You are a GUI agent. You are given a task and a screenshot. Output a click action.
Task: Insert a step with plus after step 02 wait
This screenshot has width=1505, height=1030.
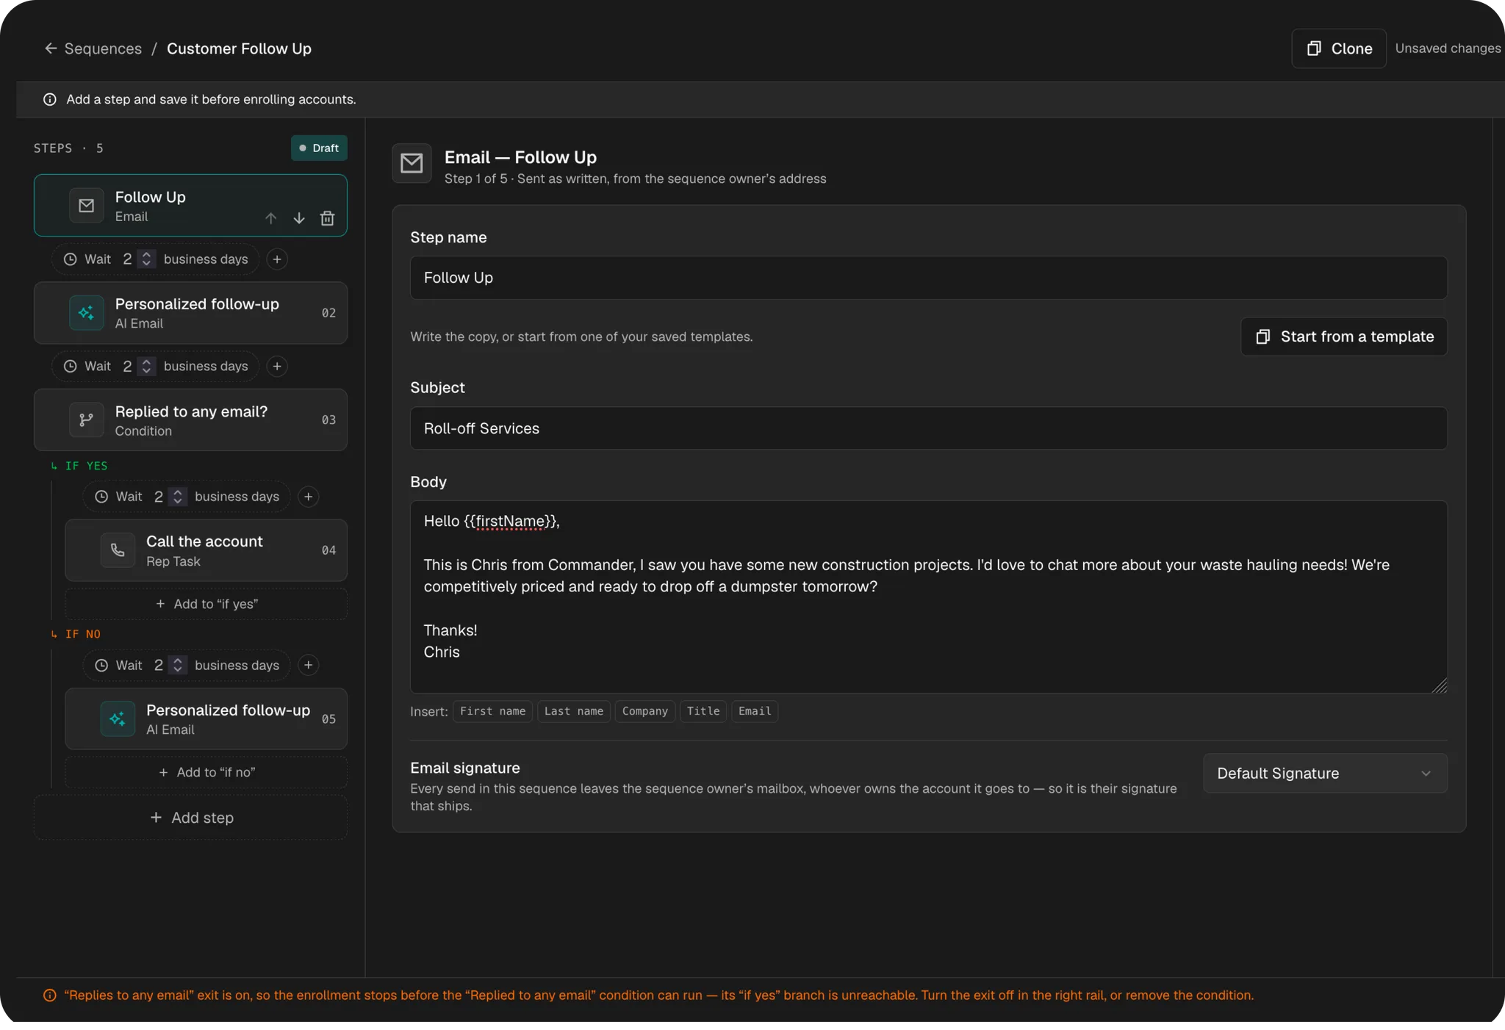pos(277,367)
